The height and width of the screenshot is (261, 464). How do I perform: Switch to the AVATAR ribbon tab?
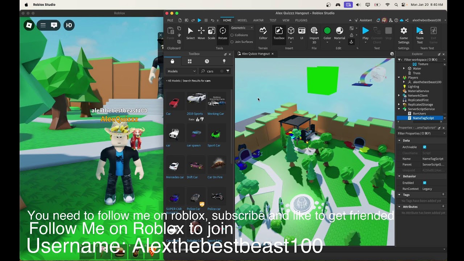(x=258, y=20)
